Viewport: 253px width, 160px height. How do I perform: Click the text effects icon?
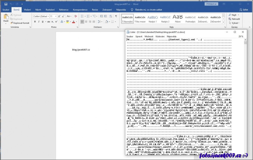(x=62, y=22)
